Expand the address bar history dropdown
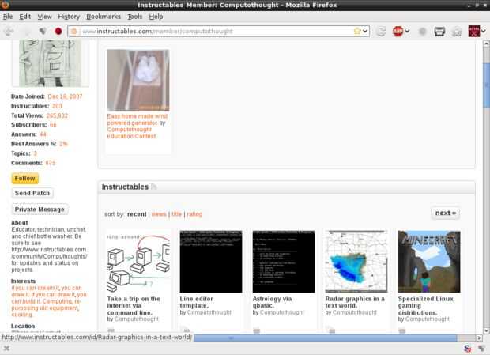 click(x=365, y=31)
